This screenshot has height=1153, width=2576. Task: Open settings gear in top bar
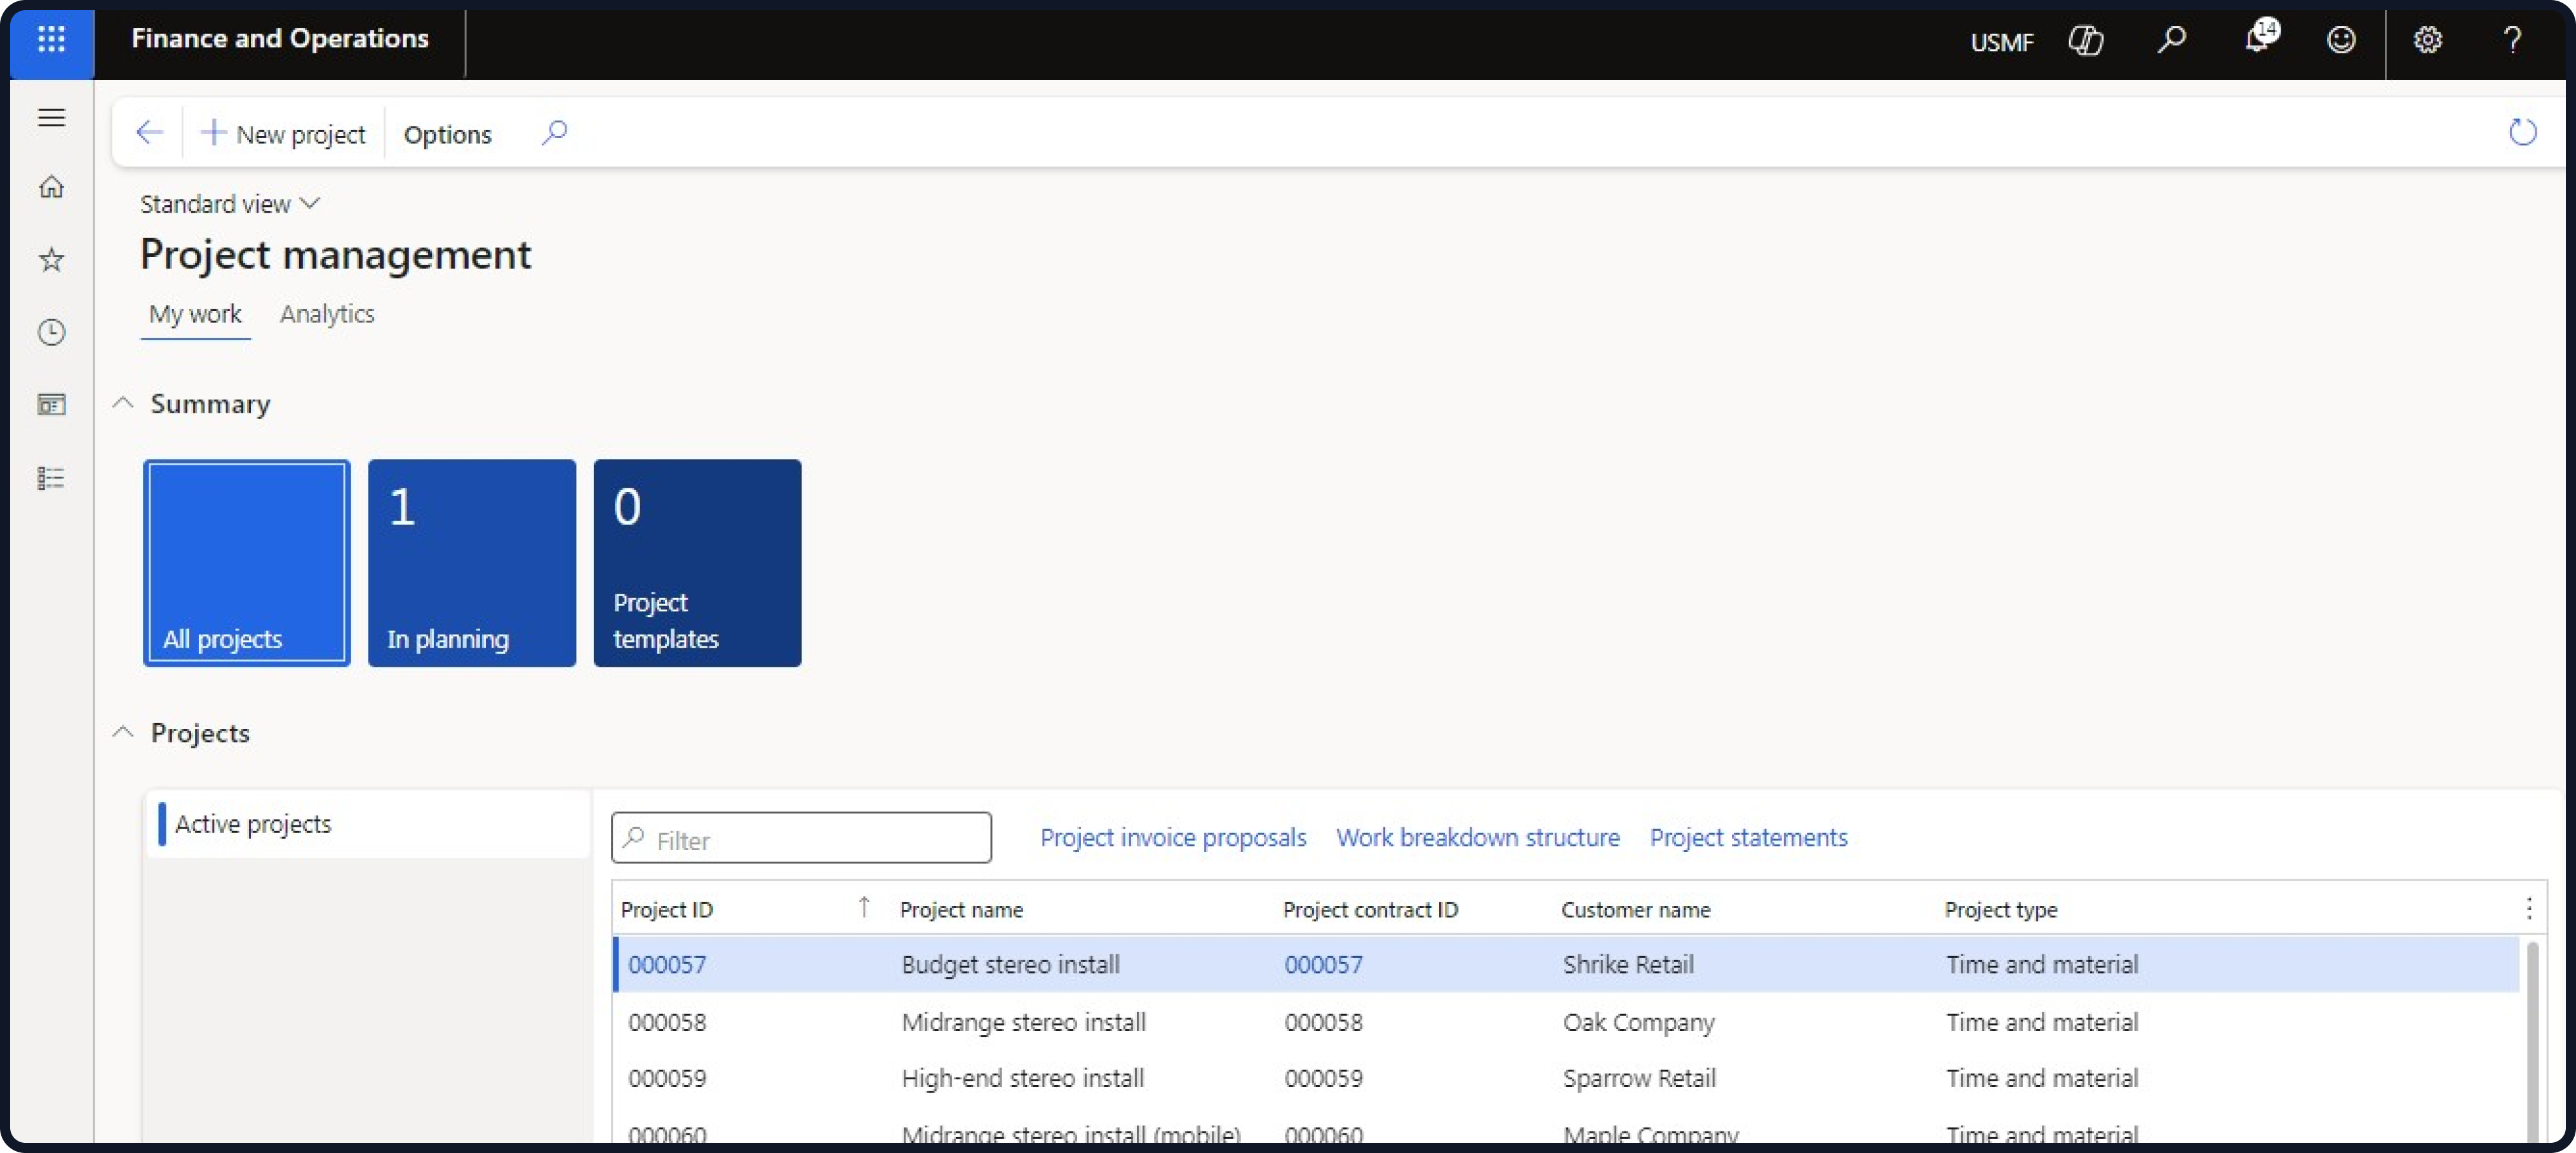(2427, 40)
